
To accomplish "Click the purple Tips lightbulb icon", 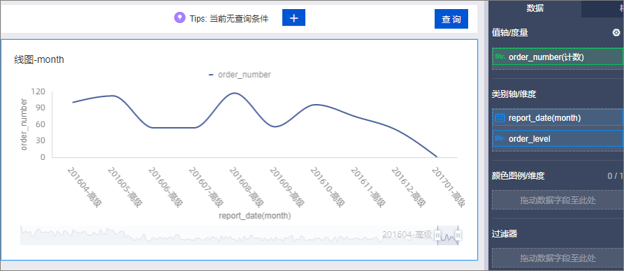I will tap(180, 18).
